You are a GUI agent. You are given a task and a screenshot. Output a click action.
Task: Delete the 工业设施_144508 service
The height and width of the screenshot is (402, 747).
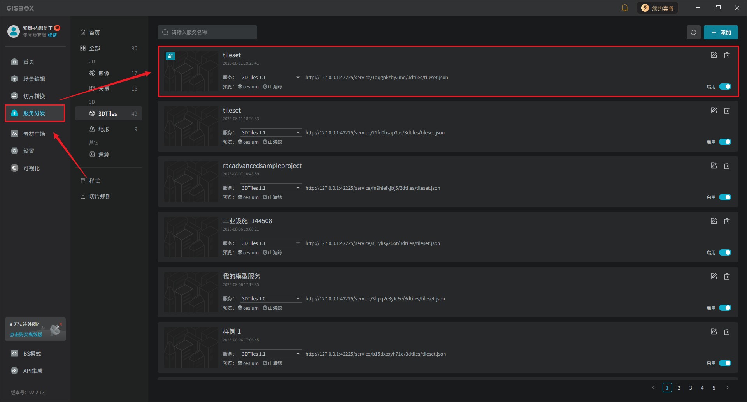[x=727, y=221]
